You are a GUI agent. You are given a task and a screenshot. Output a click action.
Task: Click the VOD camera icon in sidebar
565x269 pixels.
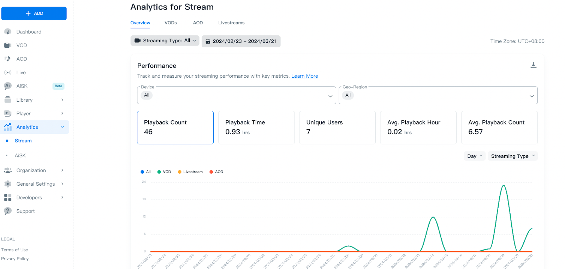8,45
